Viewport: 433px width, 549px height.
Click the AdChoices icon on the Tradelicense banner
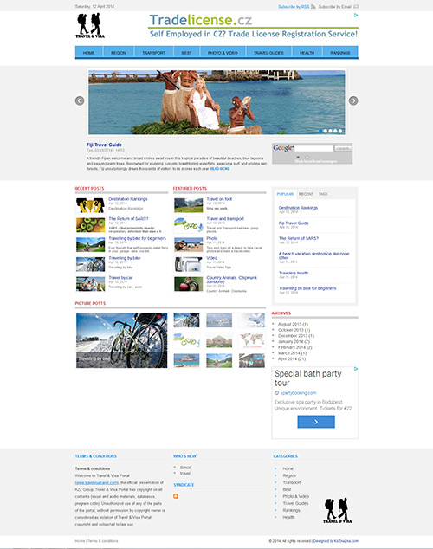coord(356,15)
